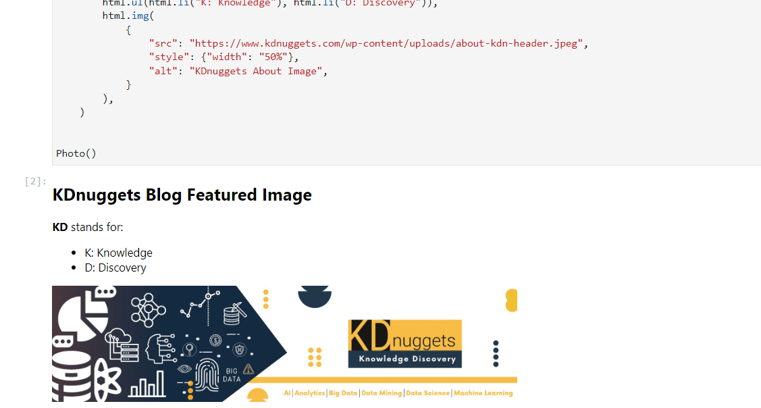
Task: Click the 'KD stands for:' text
Action: (88, 227)
